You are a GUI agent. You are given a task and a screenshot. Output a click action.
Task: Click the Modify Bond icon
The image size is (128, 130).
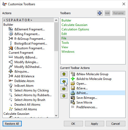point(11,57)
